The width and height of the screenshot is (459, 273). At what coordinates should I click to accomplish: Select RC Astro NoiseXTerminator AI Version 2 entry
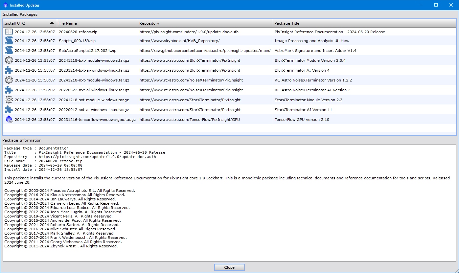[312, 90]
